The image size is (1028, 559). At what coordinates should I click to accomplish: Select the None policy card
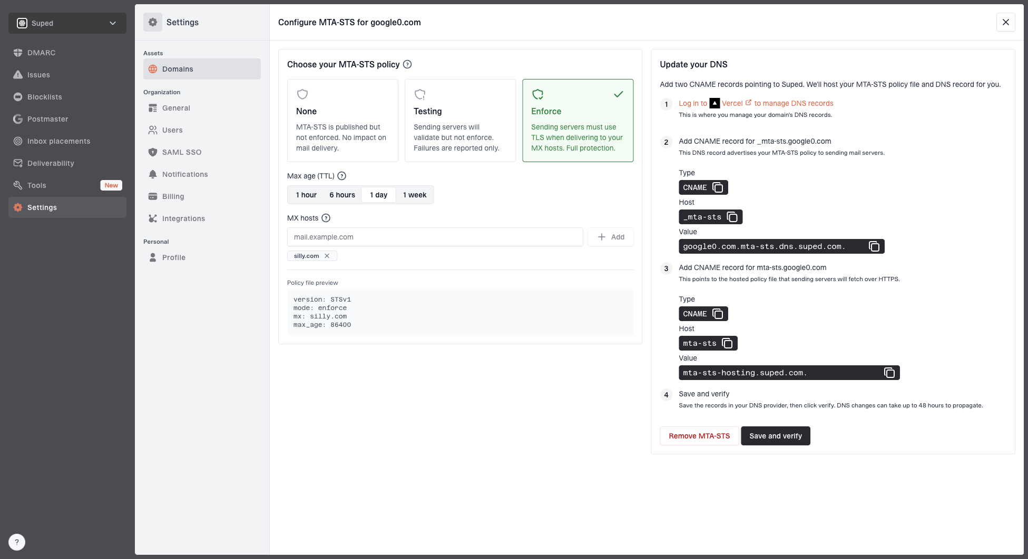coord(342,121)
